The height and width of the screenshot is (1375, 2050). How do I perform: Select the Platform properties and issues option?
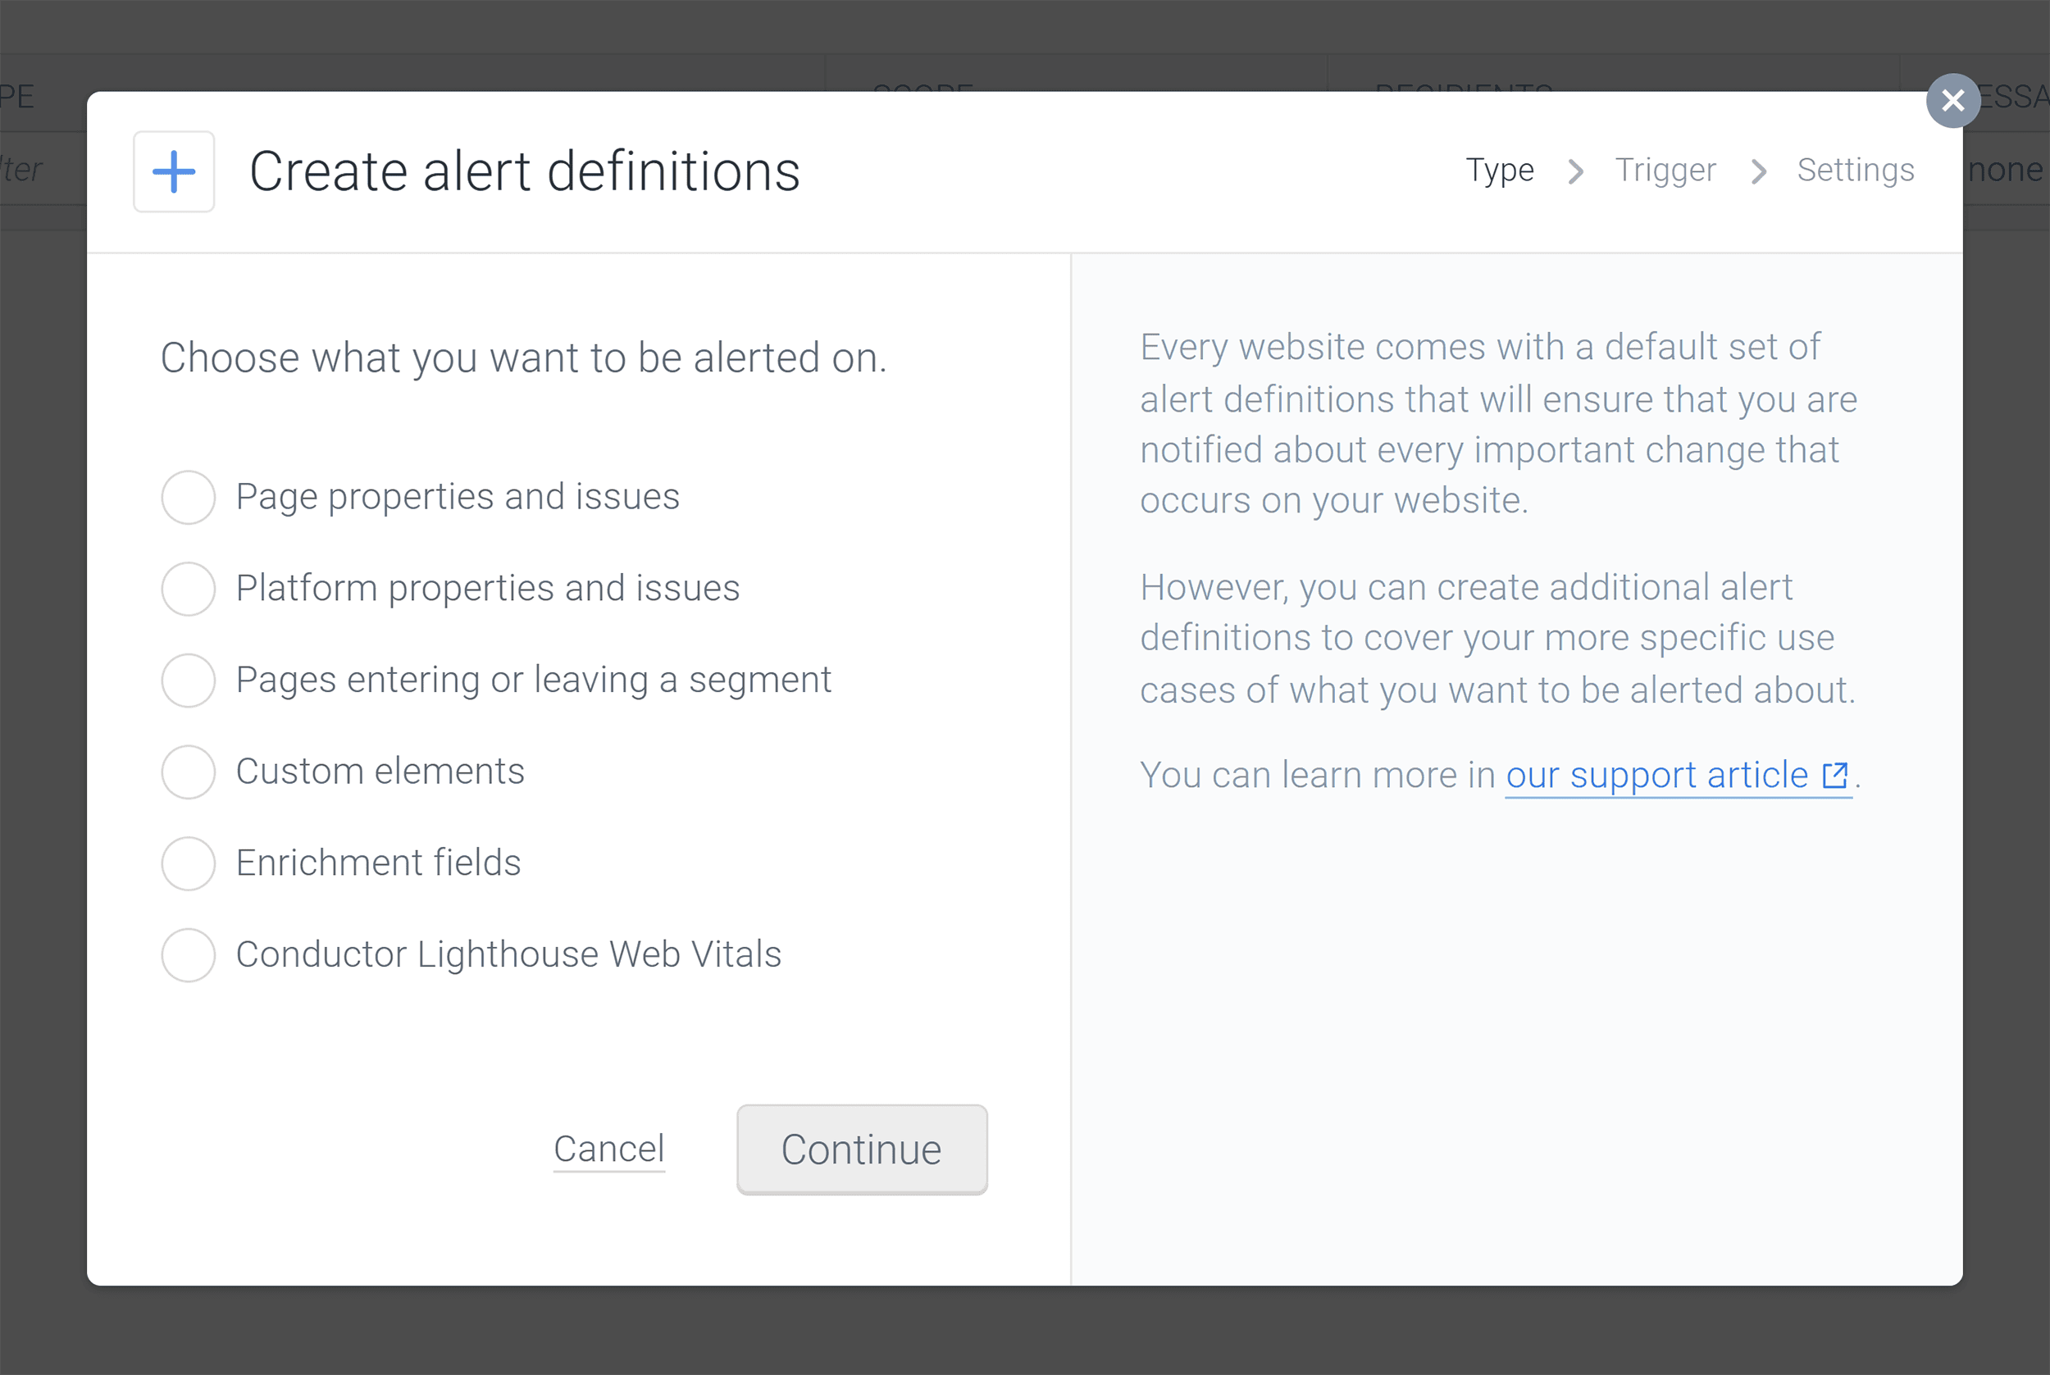pos(188,589)
